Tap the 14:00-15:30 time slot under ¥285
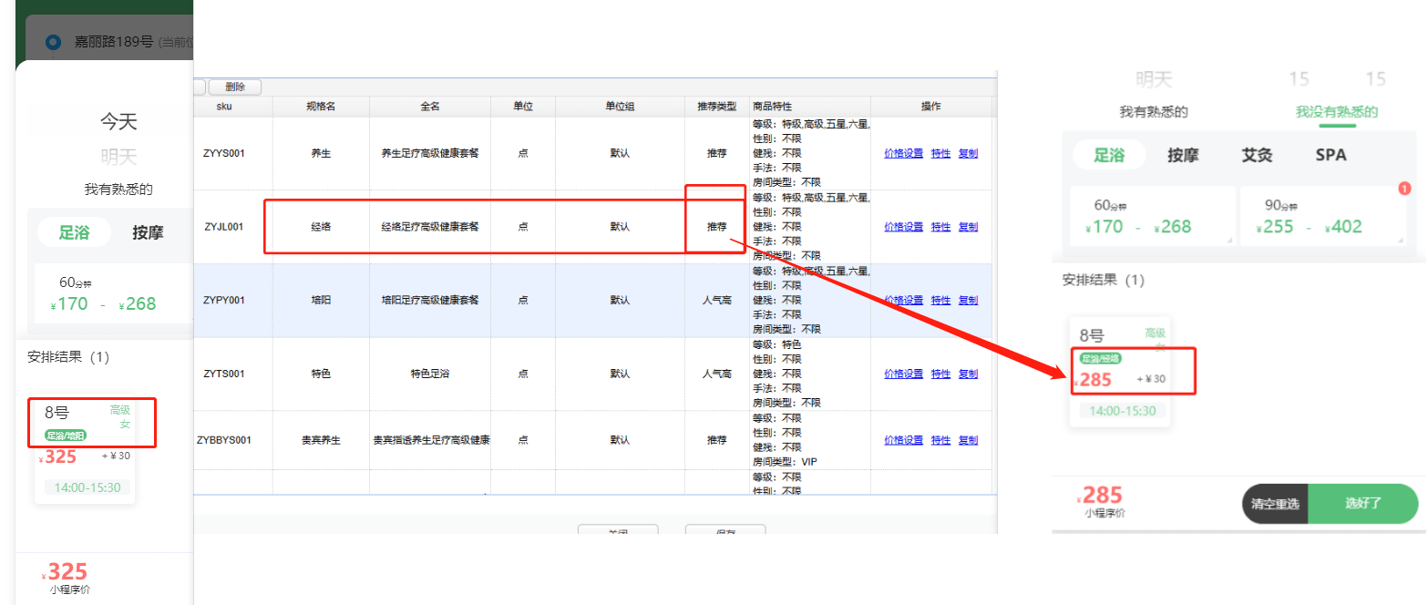 pyautogui.click(x=1123, y=411)
